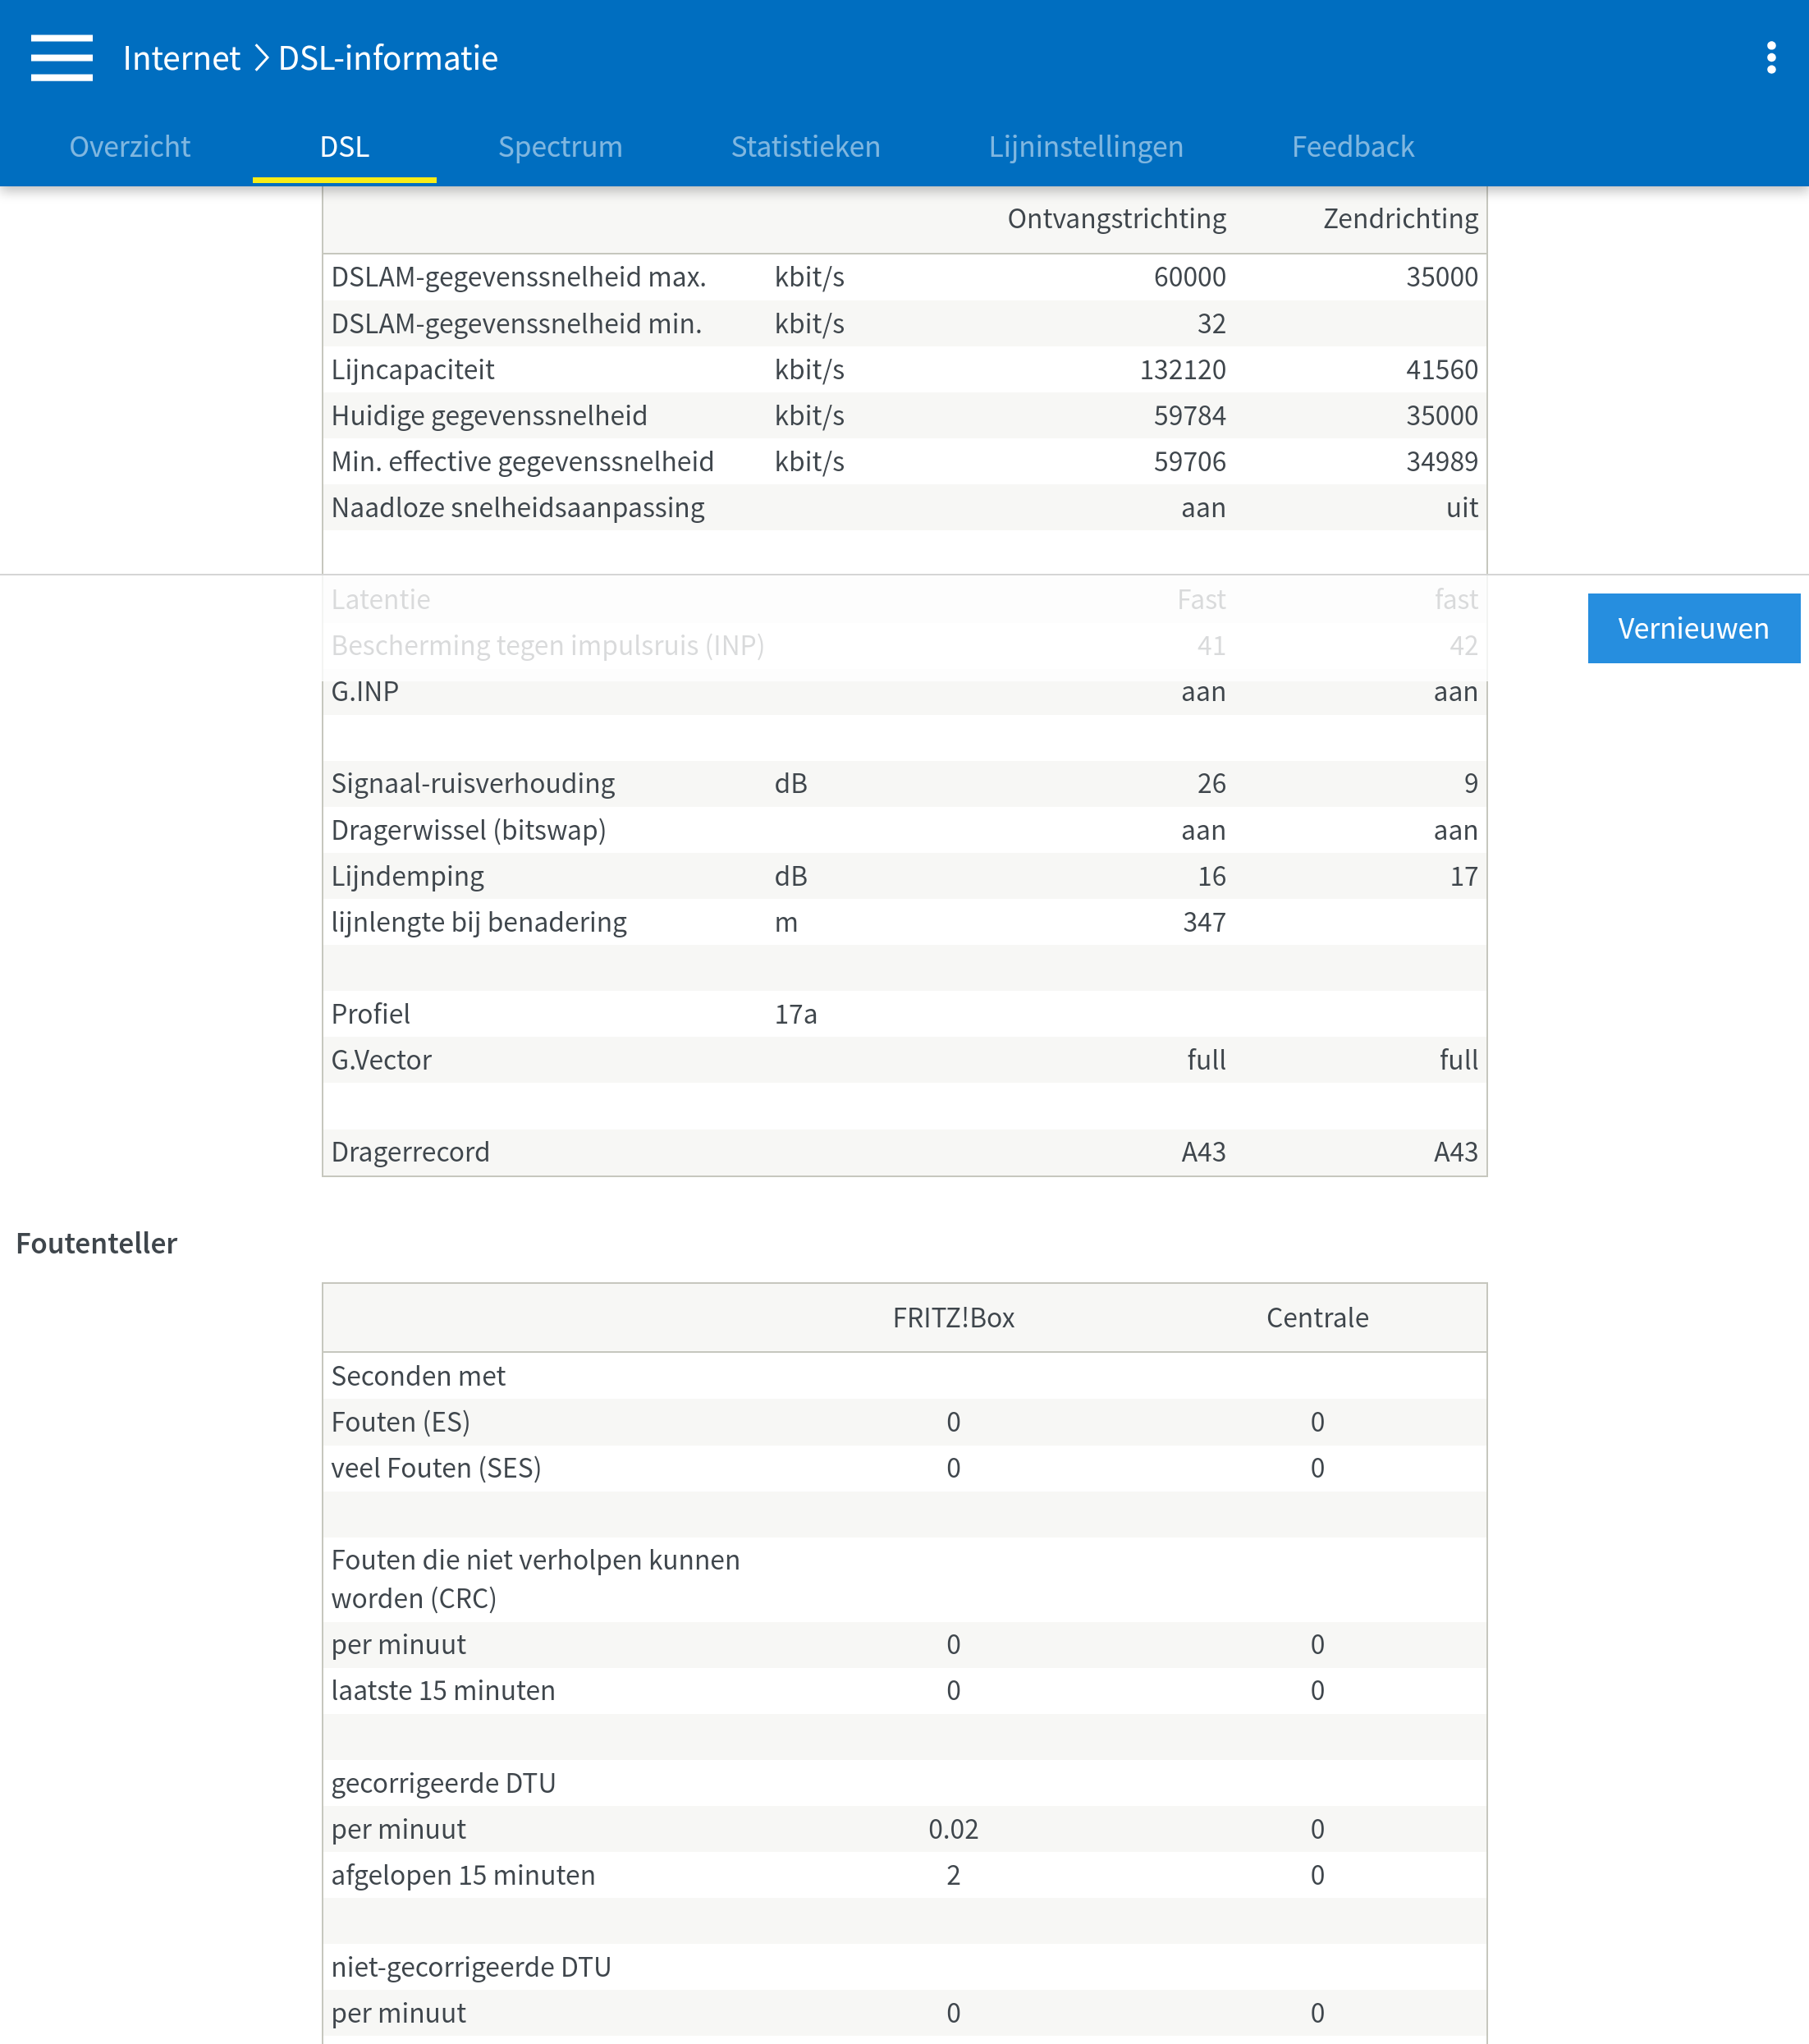Click the Zendrichting column header
The width and height of the screenshot is (1809, 2044).
point(1399,219)
